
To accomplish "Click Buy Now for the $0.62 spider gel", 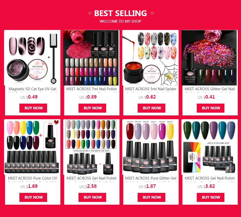I will click(x=151, y=108).
